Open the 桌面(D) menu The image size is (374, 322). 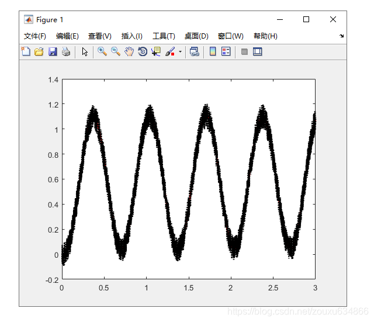pos(196,36)
